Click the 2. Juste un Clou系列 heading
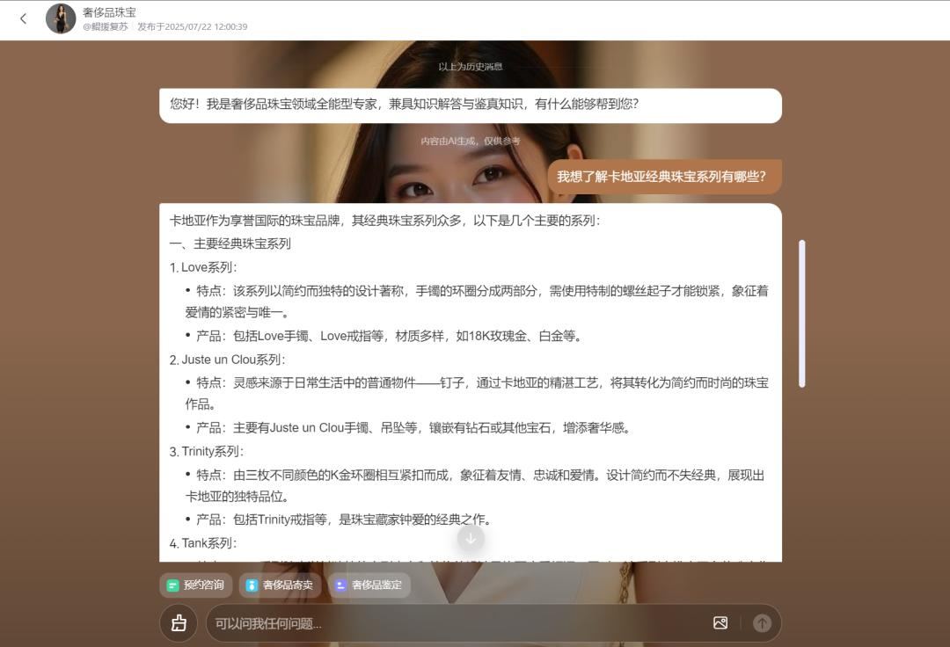This screenshot has height=647, width=950. [x=228, y=360]
